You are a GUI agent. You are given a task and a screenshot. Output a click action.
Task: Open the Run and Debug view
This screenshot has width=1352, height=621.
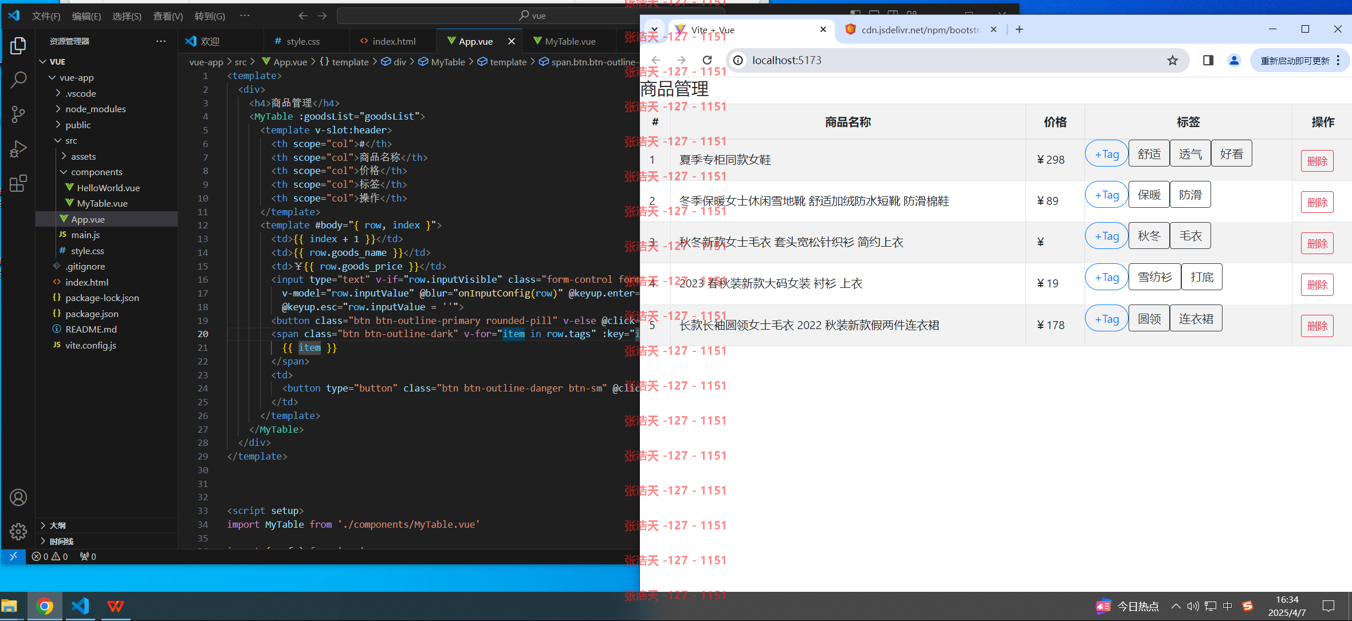click(x=18, y=149)
